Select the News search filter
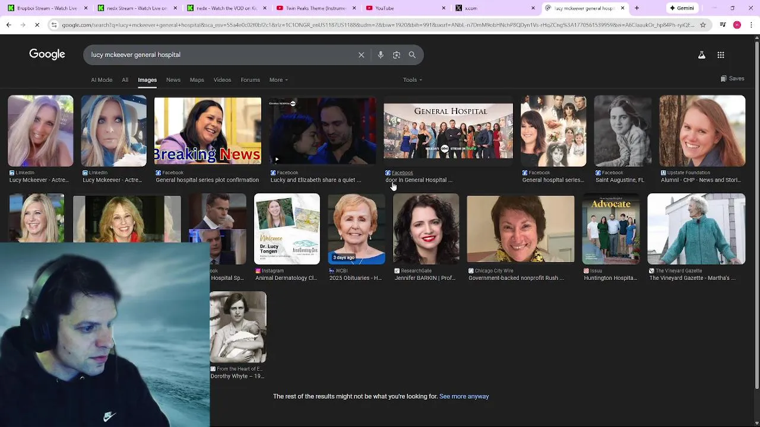760x427 pixels. coord(173,80)
